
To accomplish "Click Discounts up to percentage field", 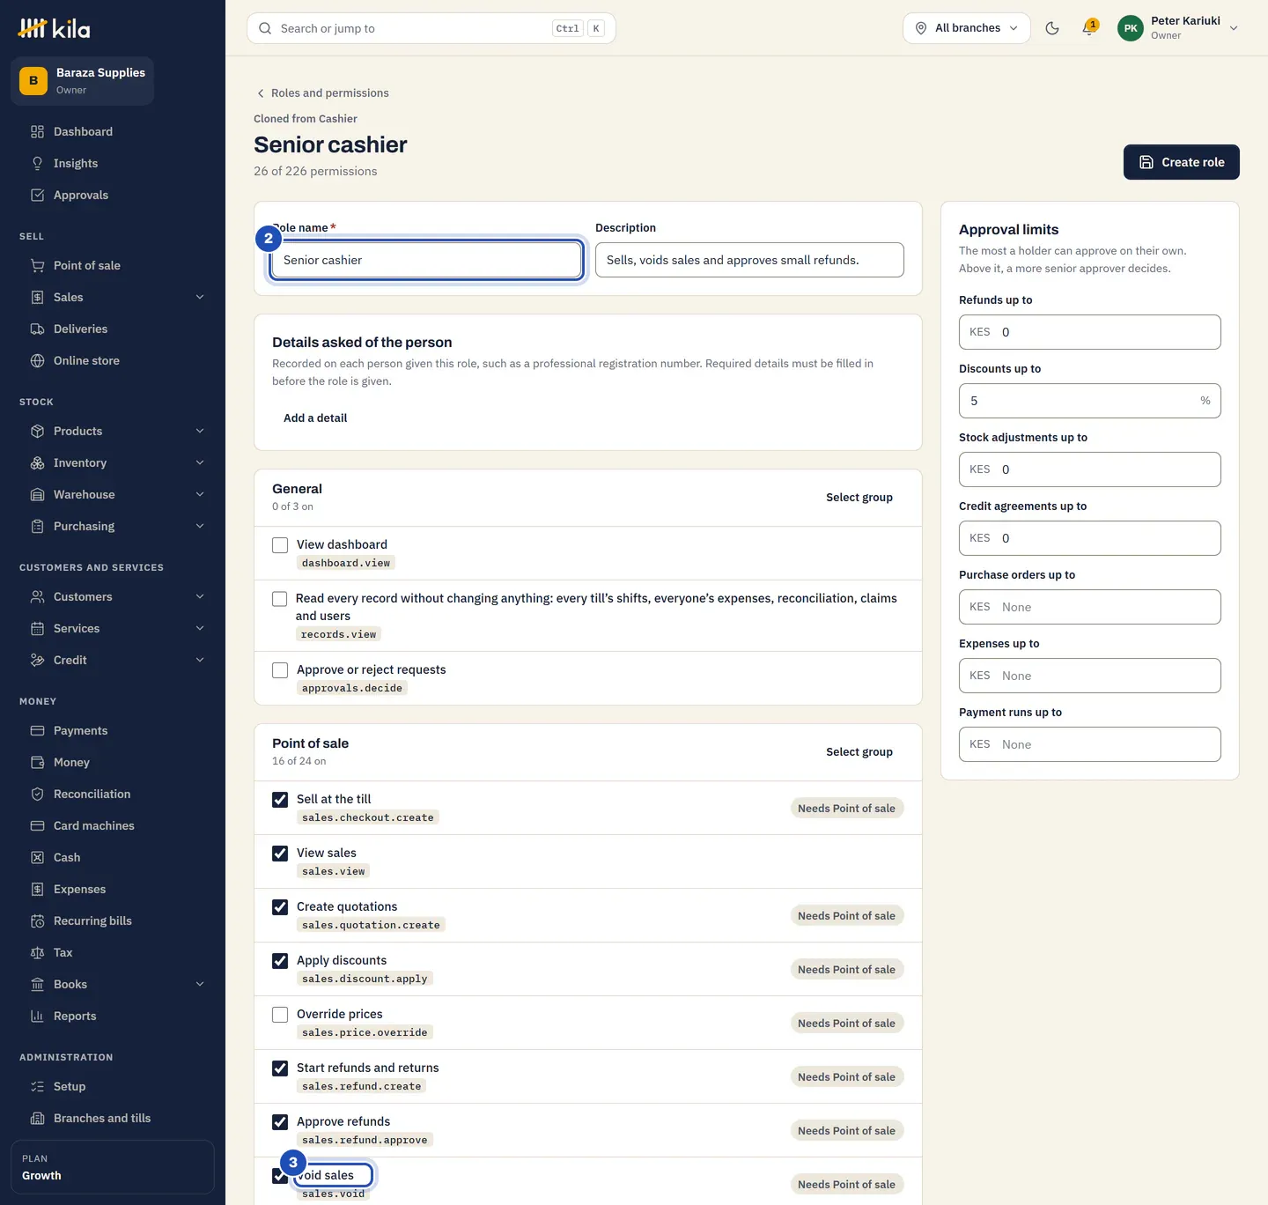I will pyautogui.click(x=1089, y=401).
